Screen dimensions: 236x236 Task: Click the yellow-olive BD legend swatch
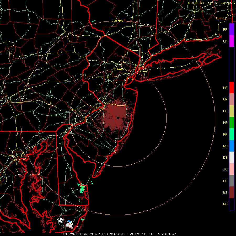click(232, 111)
